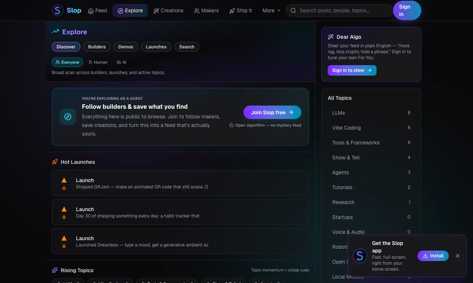Select the Search tab
The image size is (473, 283).
click(x=187, y=47)
